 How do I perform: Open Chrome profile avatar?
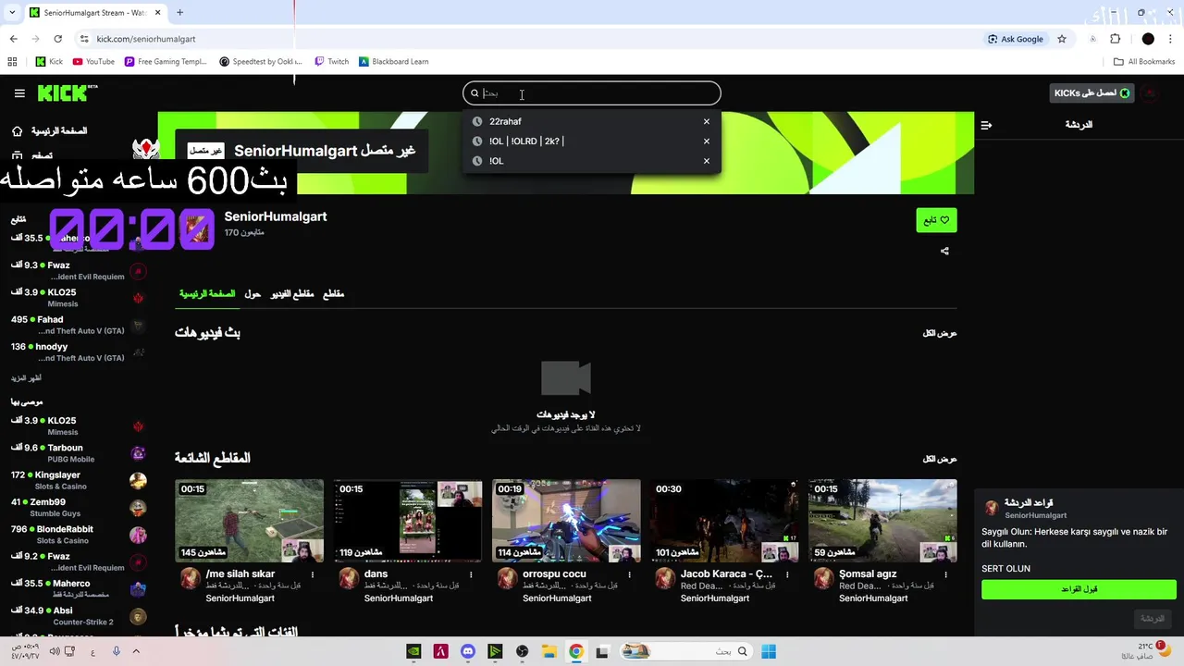click(x=1148, y=39)
